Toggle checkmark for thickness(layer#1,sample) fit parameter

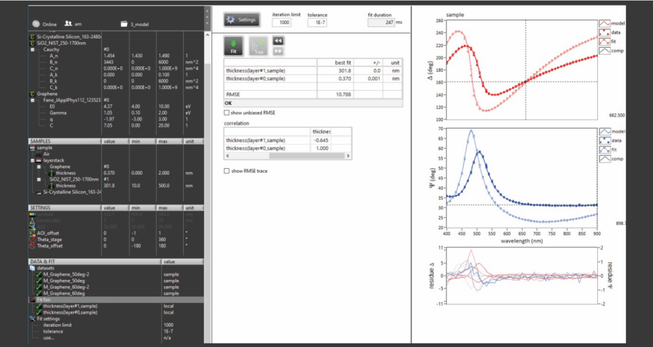click(x=39, y=306)
